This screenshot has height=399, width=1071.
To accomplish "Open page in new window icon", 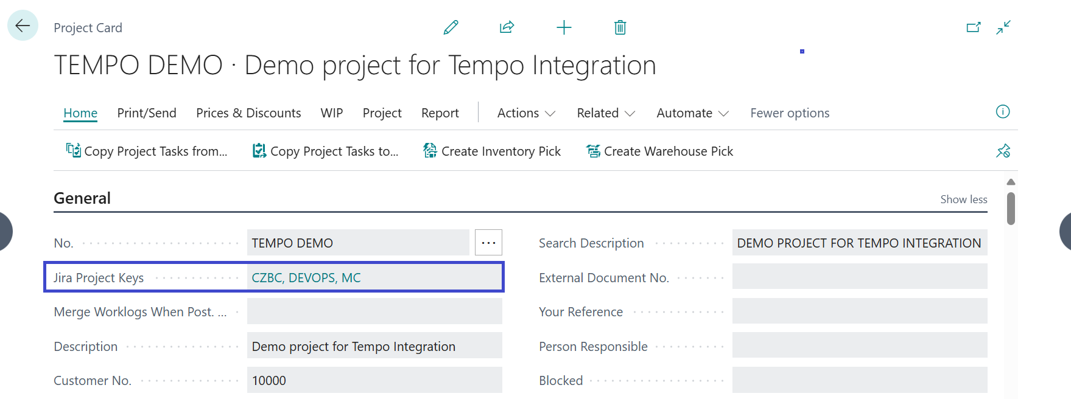I will pos(973,27).
